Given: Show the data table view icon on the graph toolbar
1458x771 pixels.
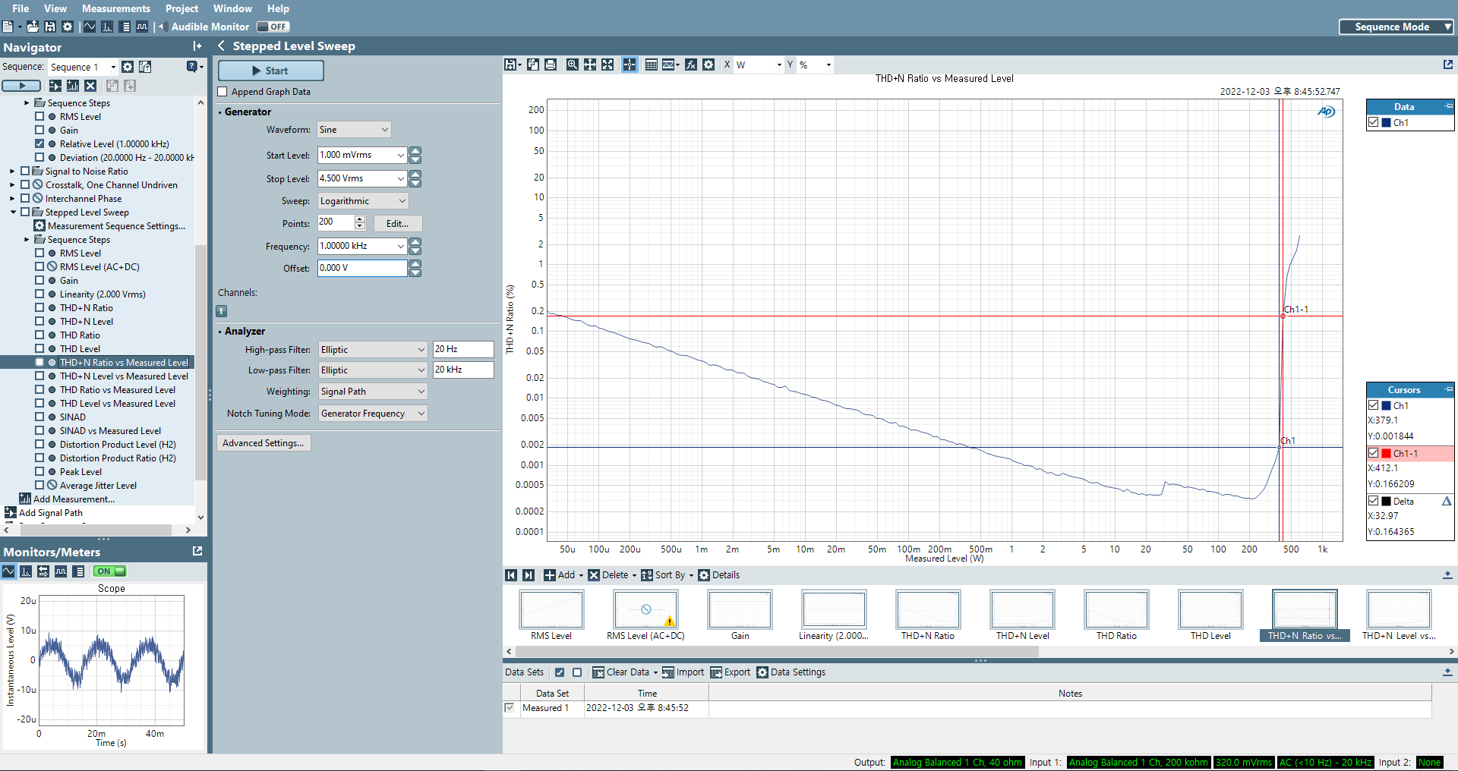Looking at the screenshot, I should tap(652, 65).
